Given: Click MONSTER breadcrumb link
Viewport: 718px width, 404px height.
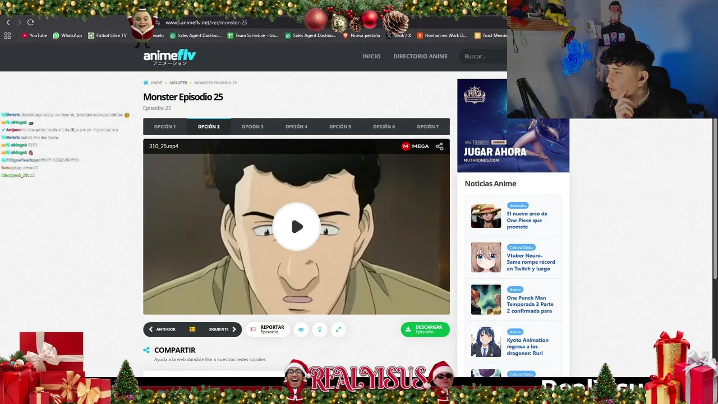Looking at the screenshot, I should pyautogui.click(x=178, y=83).
